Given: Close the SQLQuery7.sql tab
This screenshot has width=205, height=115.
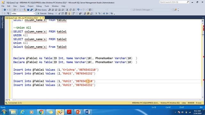Looking at the screenshot, I should (x=43, y=18).
